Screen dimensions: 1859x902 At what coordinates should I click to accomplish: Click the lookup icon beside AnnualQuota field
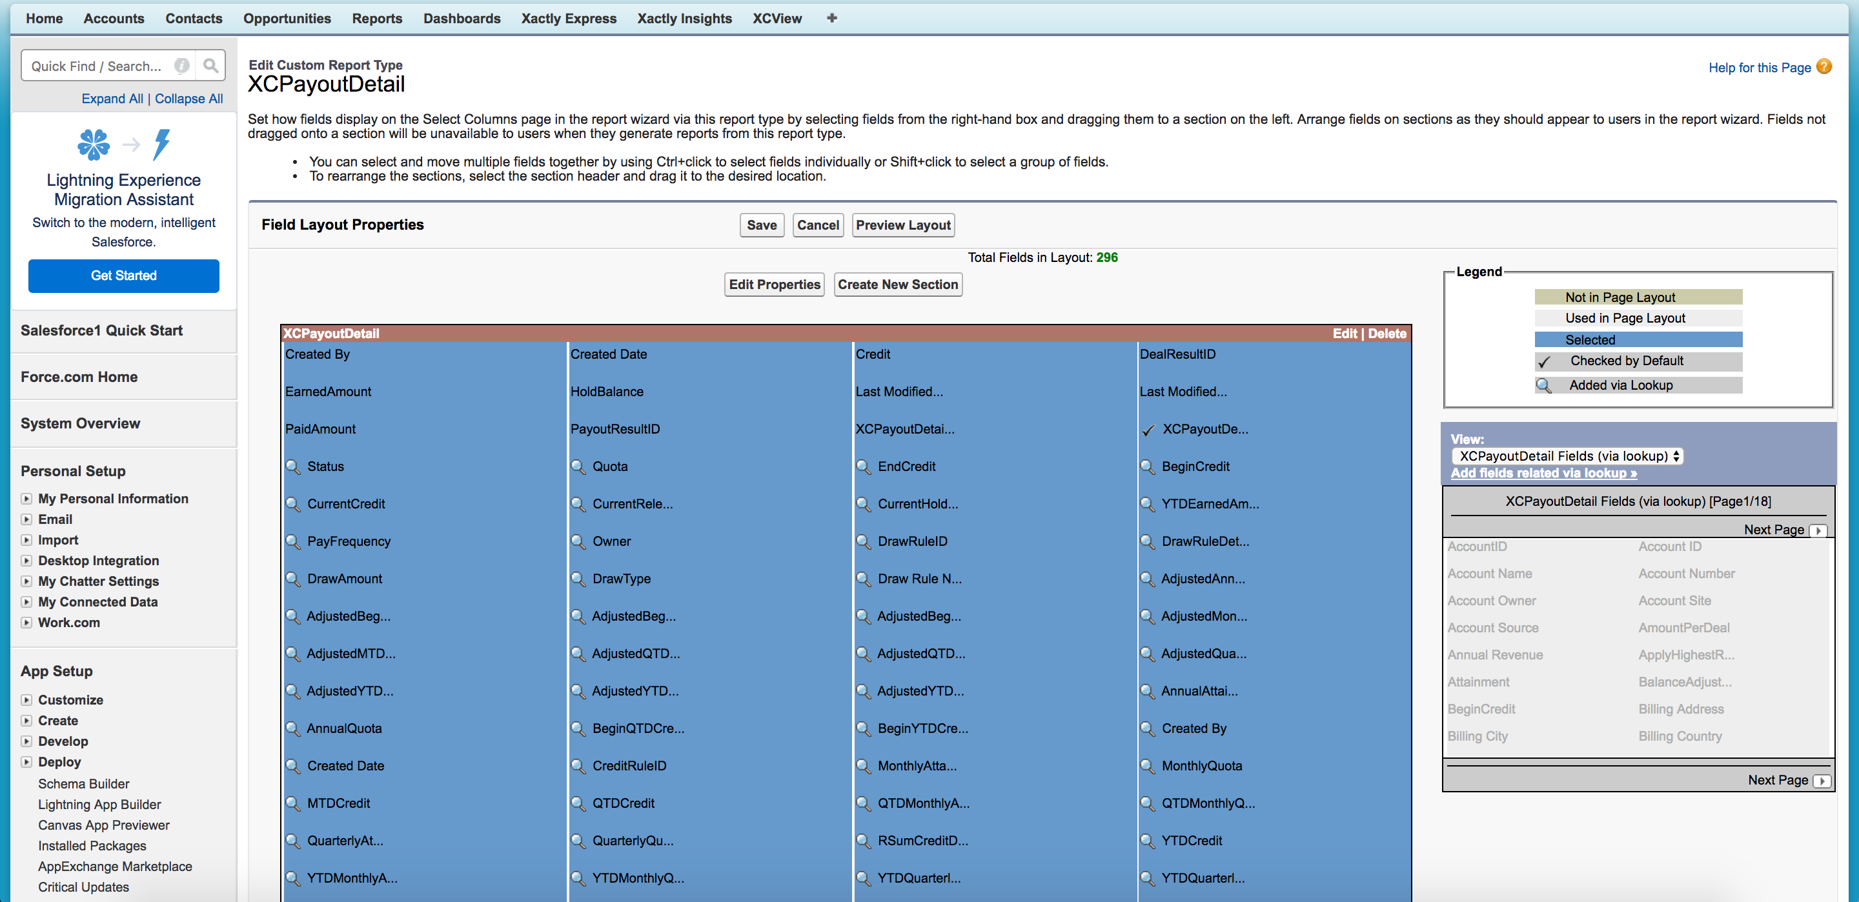point(292,728)
